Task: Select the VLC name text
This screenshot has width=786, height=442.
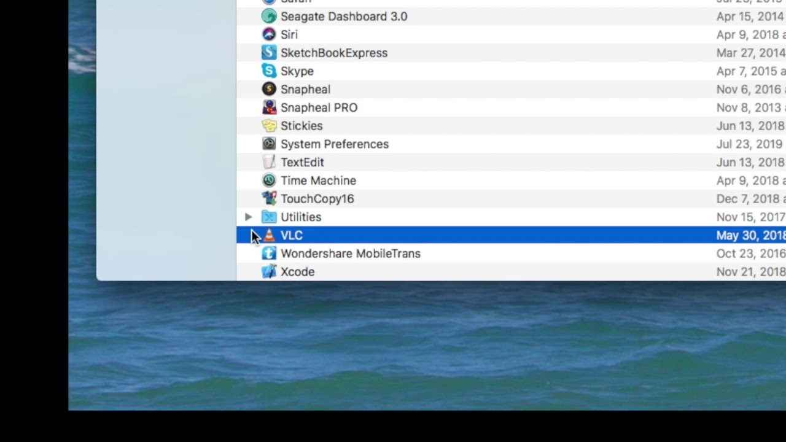Action: (x=292, y=235)
